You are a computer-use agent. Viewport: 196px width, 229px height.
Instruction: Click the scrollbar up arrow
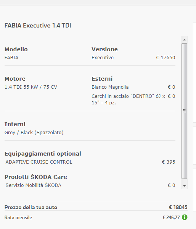point(185,40)
